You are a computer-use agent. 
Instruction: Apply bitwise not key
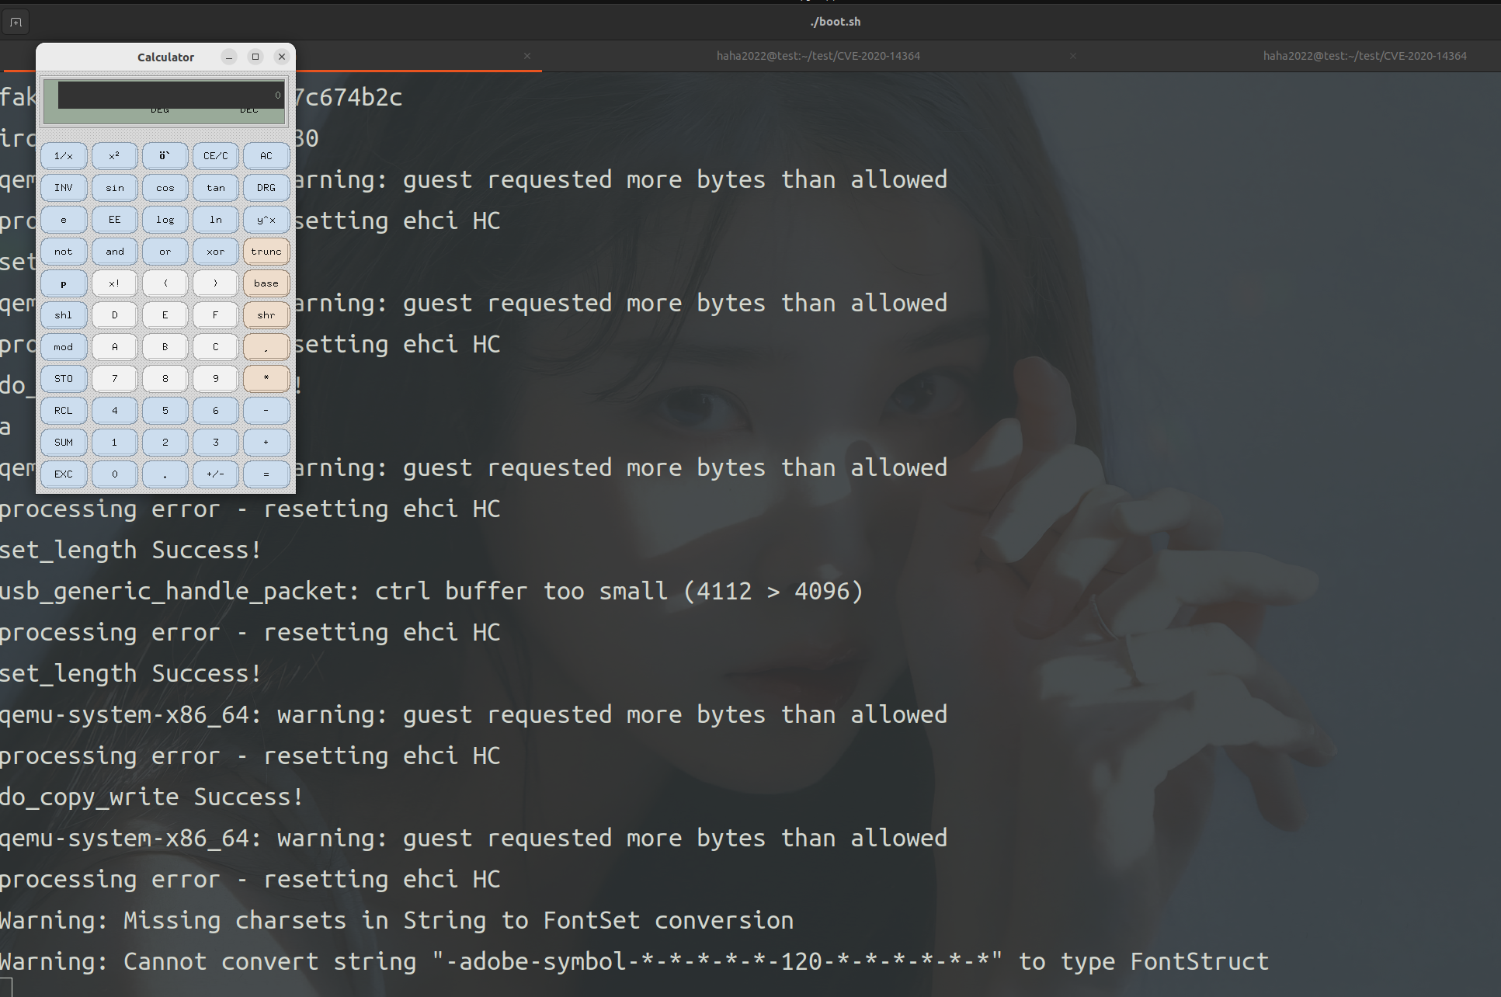tap(64, 252)
